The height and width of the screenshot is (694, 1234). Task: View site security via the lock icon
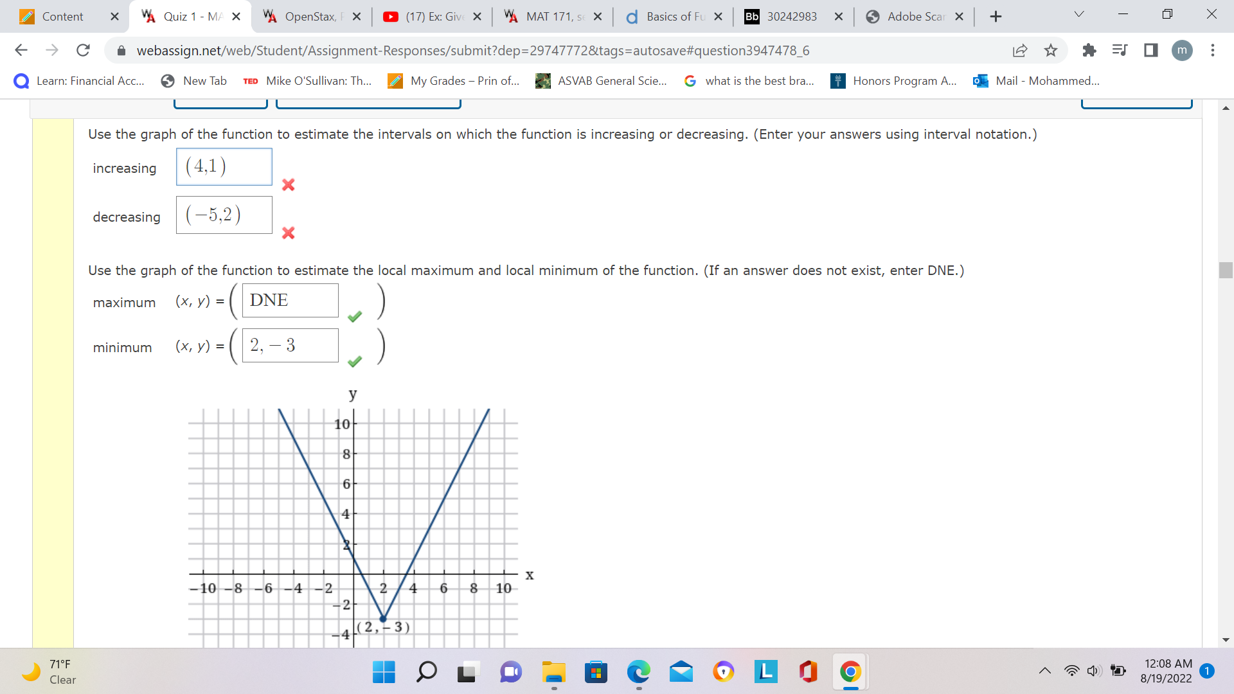(x=121, y=50)
